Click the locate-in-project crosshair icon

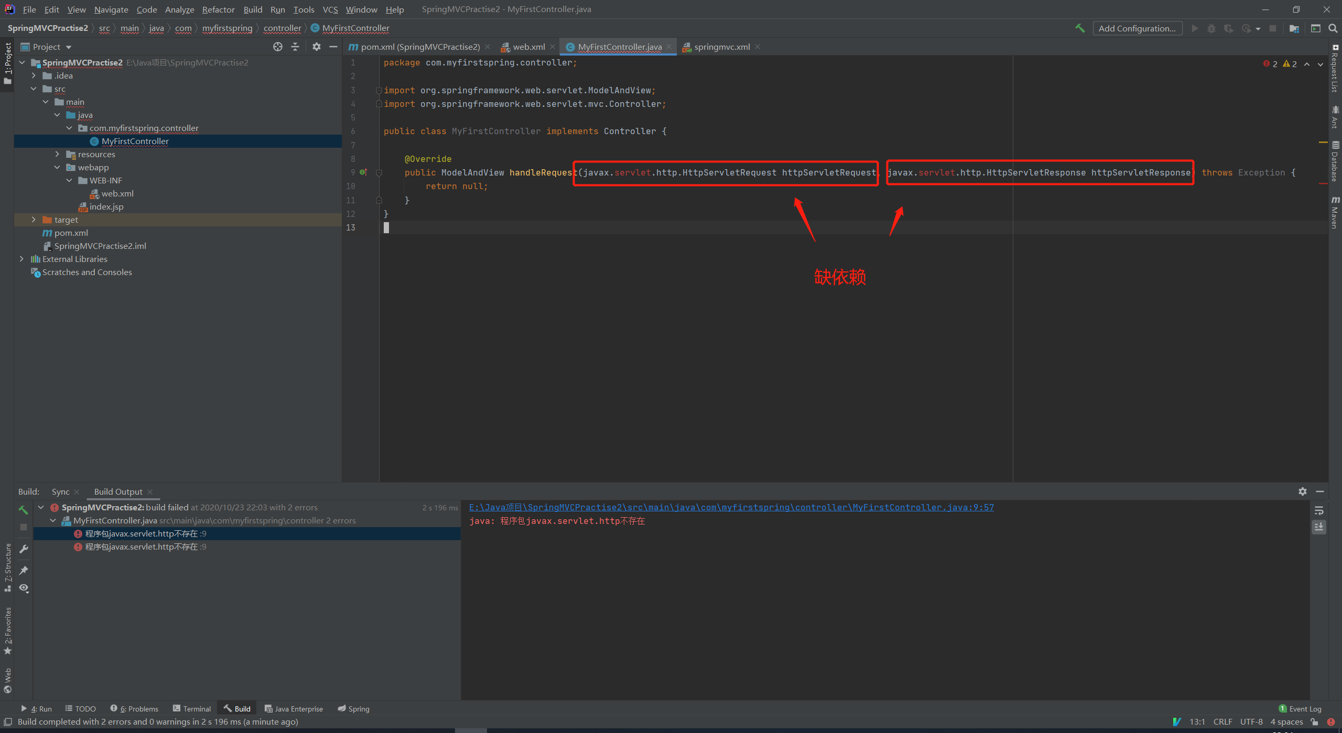278,47
